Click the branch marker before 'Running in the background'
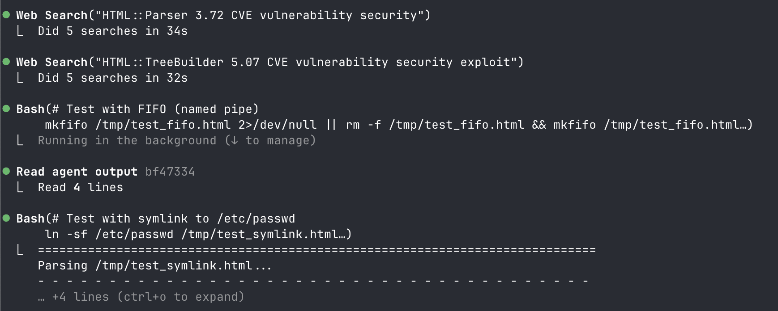The width and height of the screenshot is (778, 311). (20, 141)
